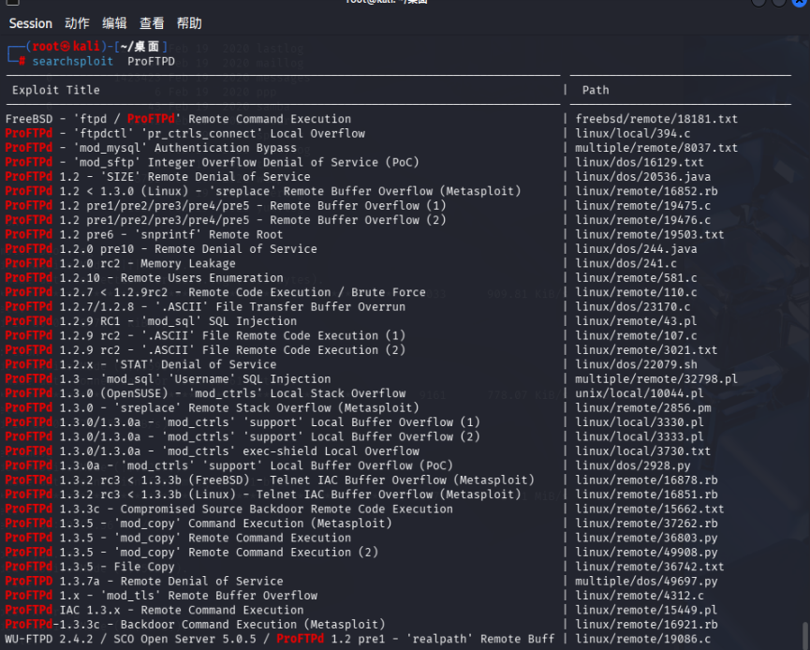Select path multiple/remote/32798.pl
810x650 pixels.
pyautogui.click(x=656, y=378)
